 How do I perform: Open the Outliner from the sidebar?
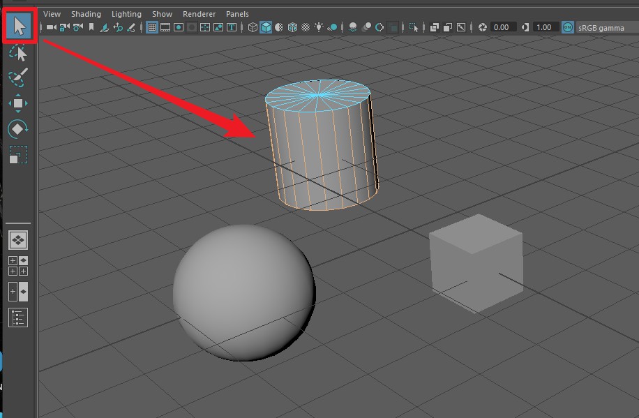point(18,318)
